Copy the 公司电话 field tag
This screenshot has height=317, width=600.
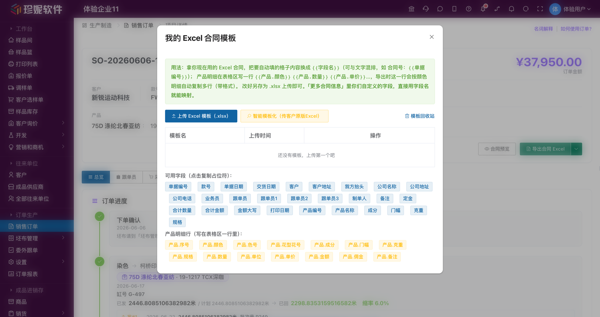click(x=182, y=199)
